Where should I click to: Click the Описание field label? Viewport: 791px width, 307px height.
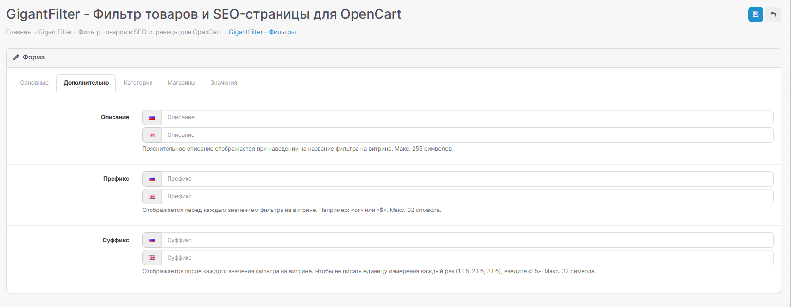click(115, 117)
